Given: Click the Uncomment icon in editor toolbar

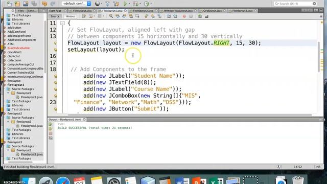Looking at the screenshot, I should 206,16.
